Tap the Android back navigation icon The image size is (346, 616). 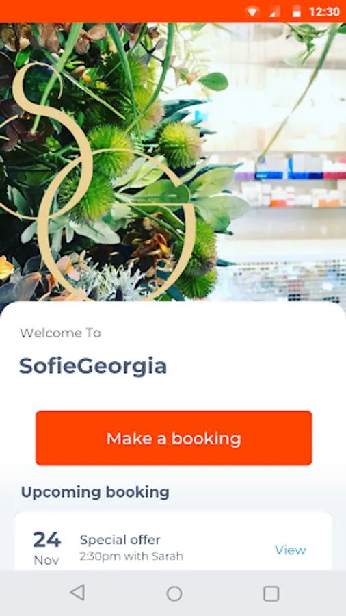pyautogui.click(x=77, y=593)
